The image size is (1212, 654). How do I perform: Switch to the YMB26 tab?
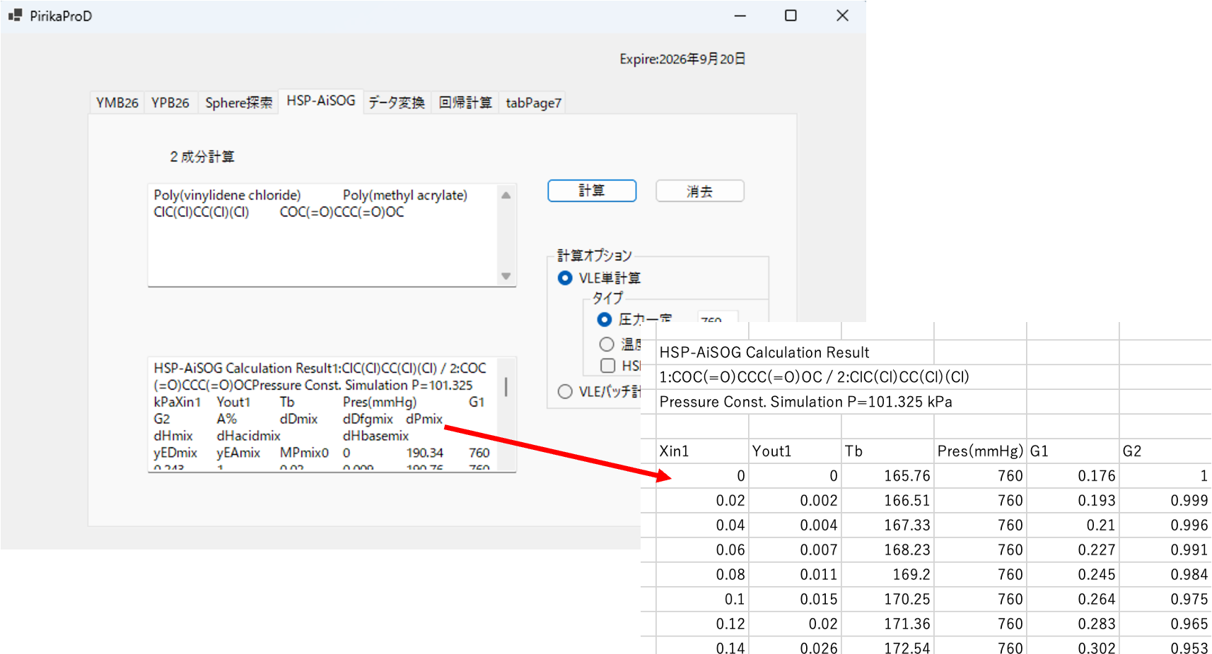coord(117,103)
